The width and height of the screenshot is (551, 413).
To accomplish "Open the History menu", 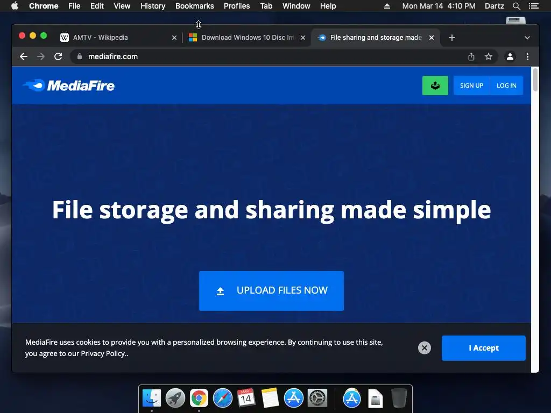I will pyautogui.click(x=153, y=6).
